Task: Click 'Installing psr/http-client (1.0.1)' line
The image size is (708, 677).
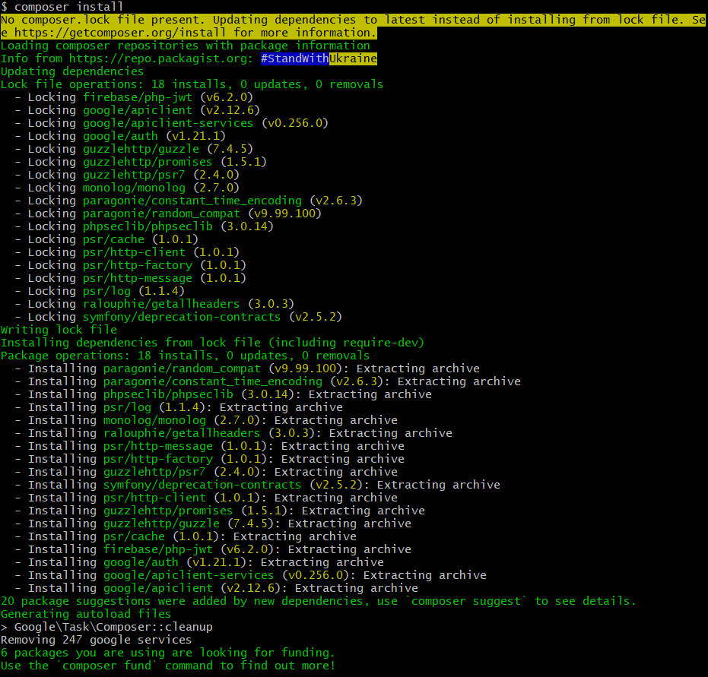Action: click(206, 498)
